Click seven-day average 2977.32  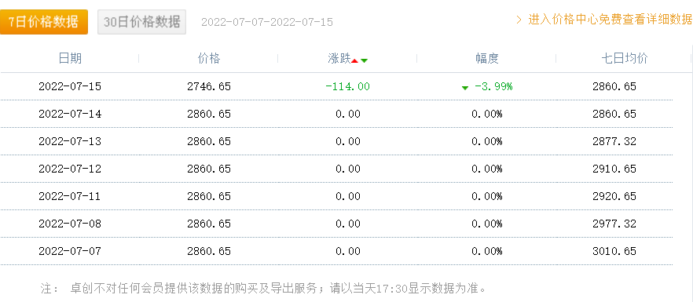(x=614, y=224)
